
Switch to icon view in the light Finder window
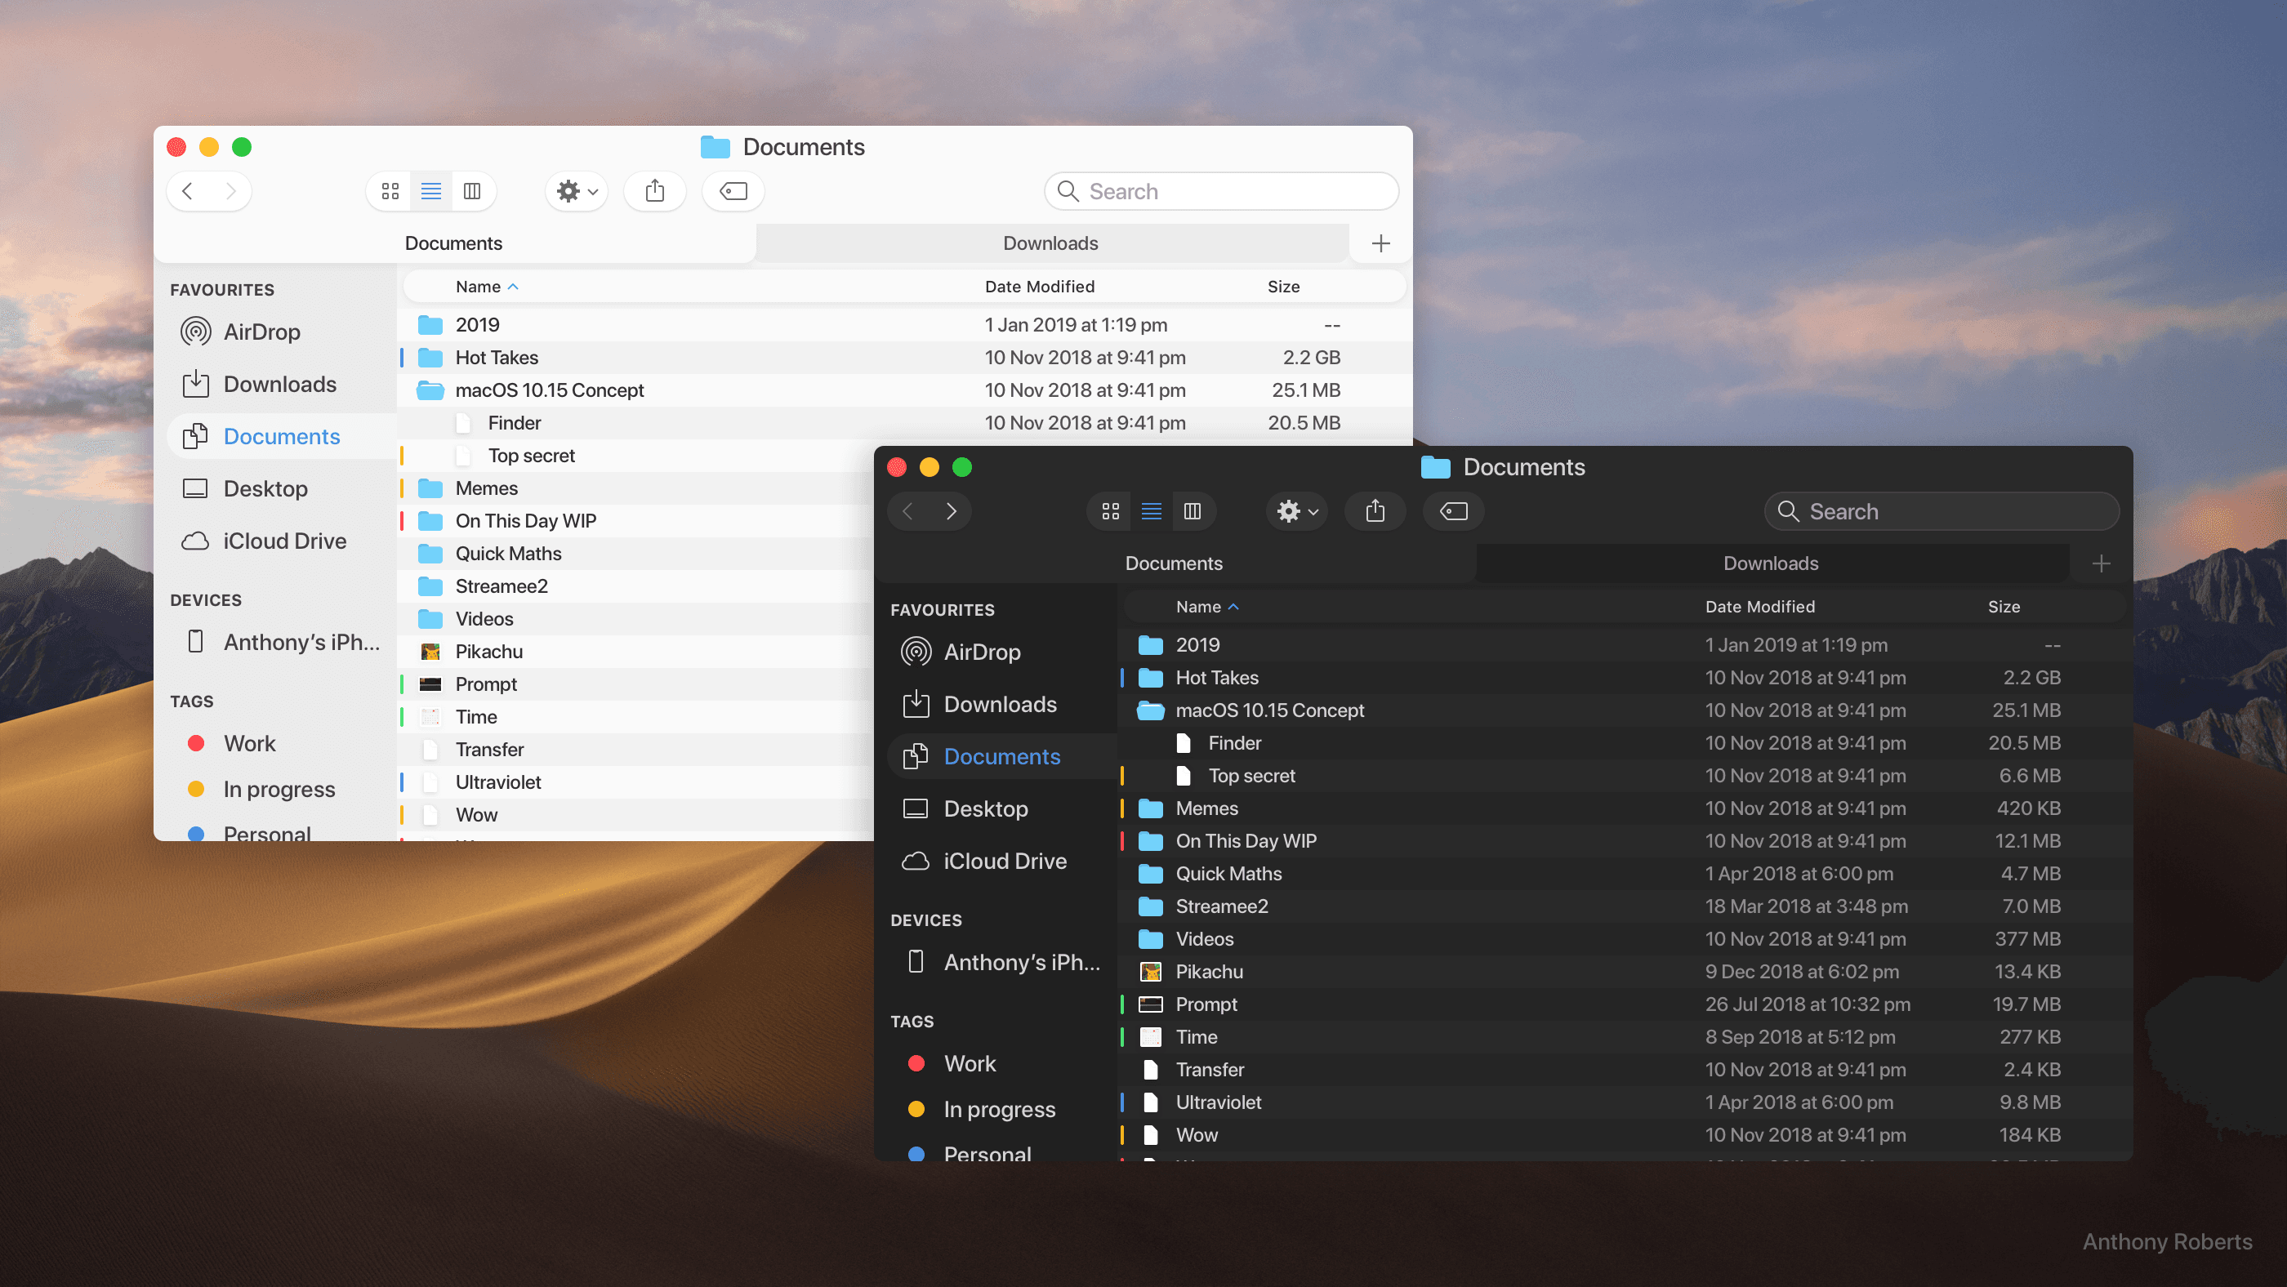click(390, 191)
